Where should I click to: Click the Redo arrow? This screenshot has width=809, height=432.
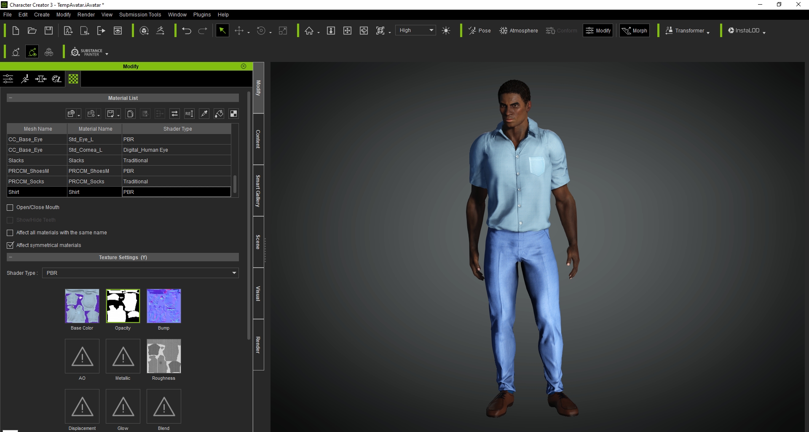[203, 30]
